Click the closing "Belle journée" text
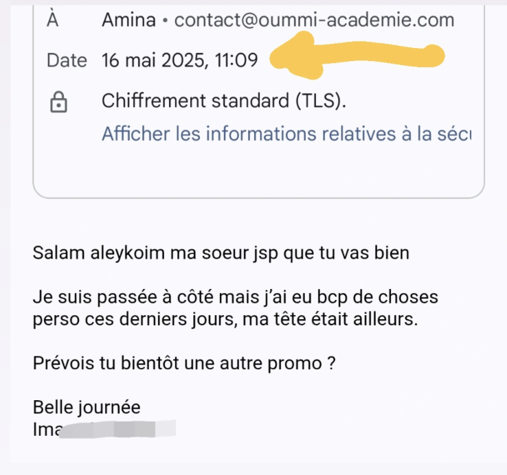This screenshot has width=507, height=475. [87, 408]
